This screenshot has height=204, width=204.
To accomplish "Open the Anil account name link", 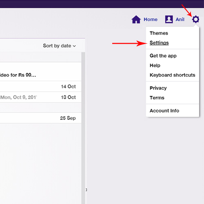I will point(180,20).
